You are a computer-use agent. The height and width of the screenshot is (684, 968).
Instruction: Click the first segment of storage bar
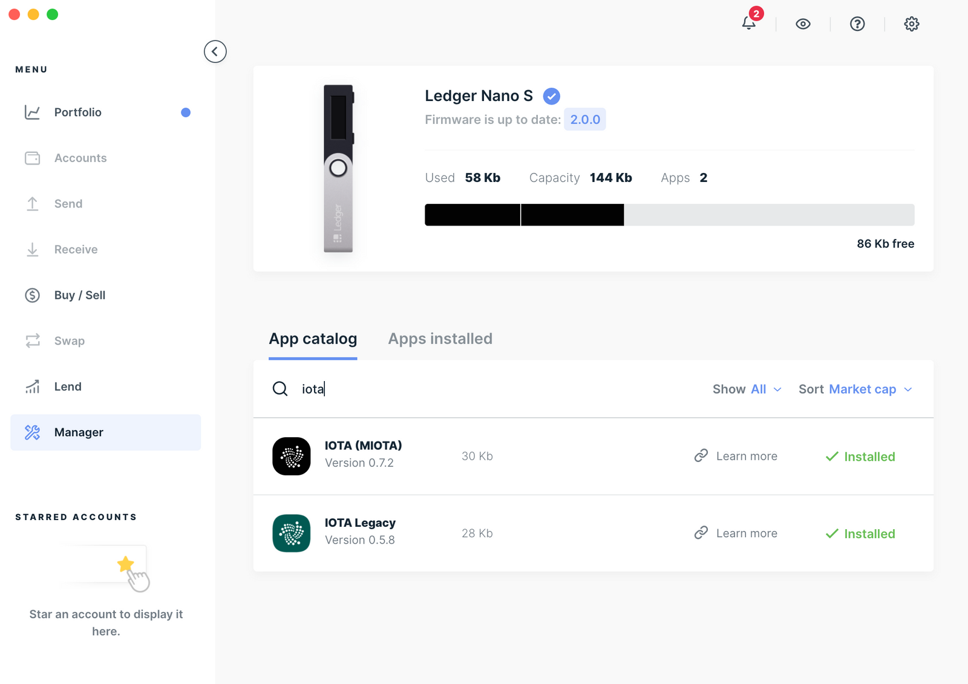click(473, 215)
